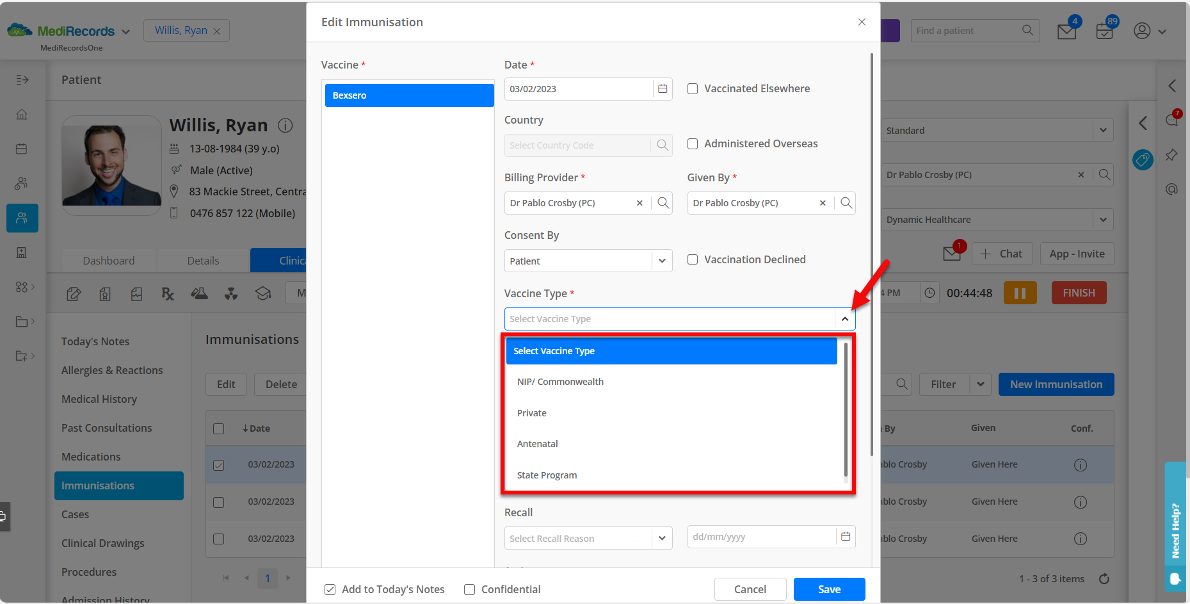Click the New Immunisation button
The height and width of the screenshot is (604, 1190).
point(1056,384)
